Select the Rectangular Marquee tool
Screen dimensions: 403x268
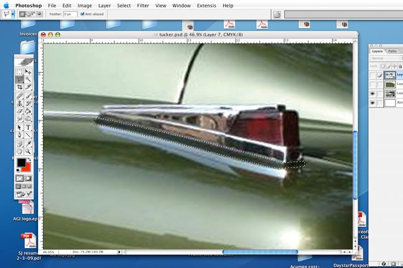tap(20, 72)
